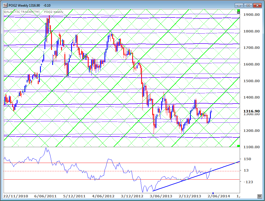Click the GALACTIC TRADER(TM) label
This screenshot has height=201, width=265.
22,12
